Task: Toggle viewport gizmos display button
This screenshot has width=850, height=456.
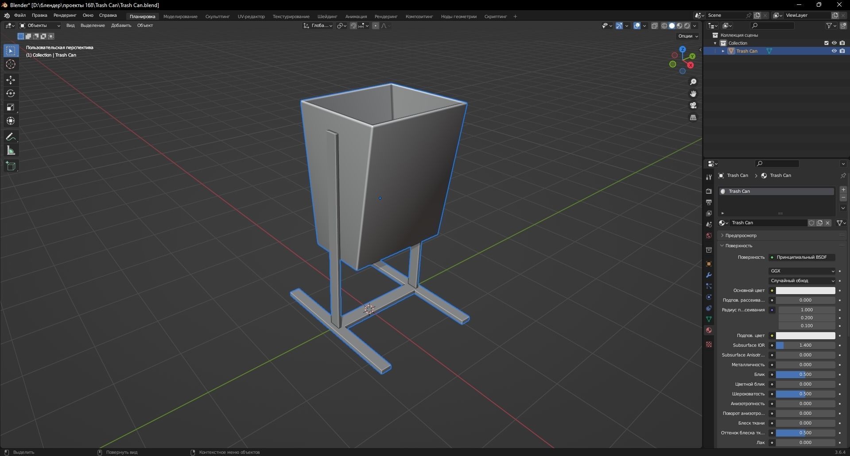Action: pyautogui.click(x=619, y=26)
